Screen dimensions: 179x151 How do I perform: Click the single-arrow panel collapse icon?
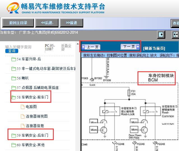(x=161, y=34)
